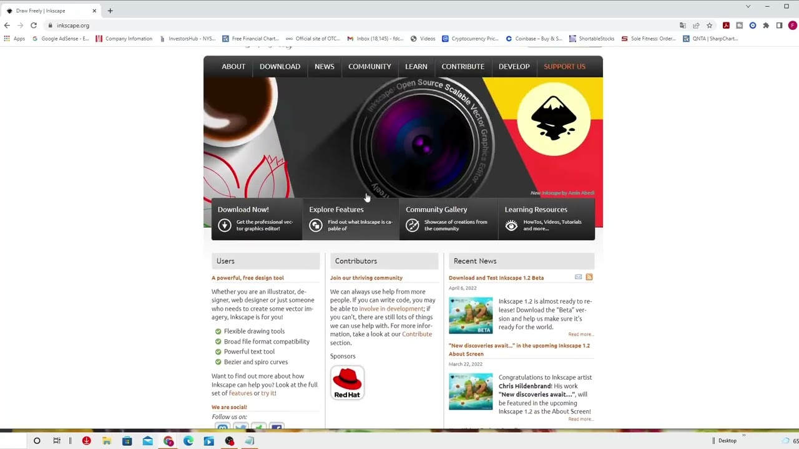Open the Adobe Acrobat extension
The image size is (799, 449).
point(726,26)
